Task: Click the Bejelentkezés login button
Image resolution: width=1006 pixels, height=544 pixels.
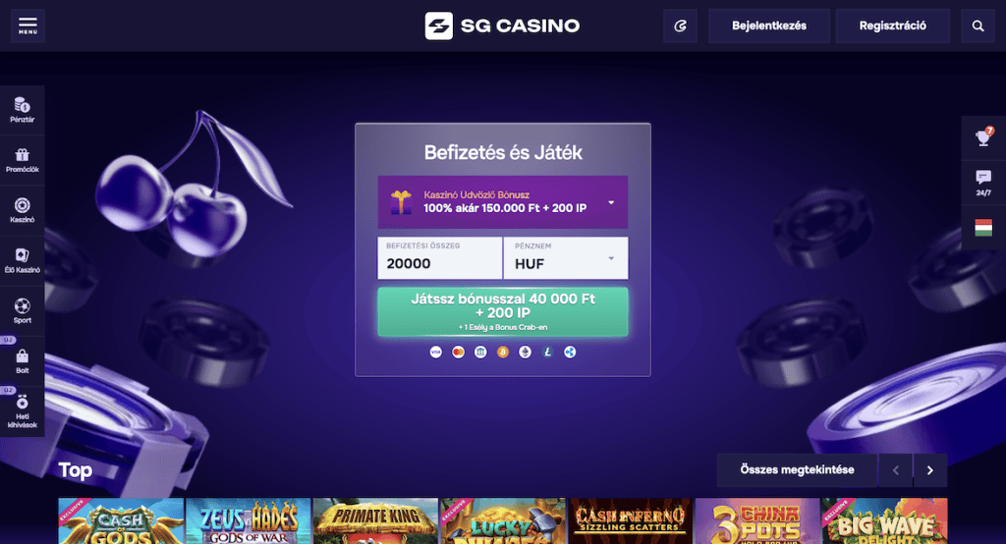Action: (x=769, y=26)
